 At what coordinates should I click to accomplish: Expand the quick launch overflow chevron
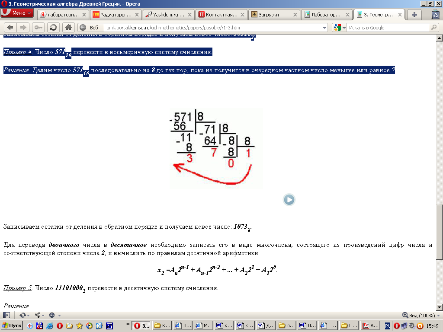(x=128, y=324)
